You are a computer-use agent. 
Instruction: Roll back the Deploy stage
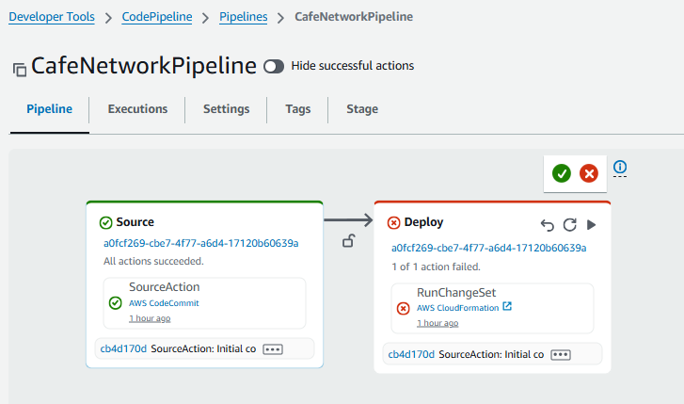(547, 225)
